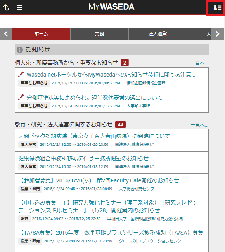Click the unread count badge 2
The width and height of the screenshot is (225, 252).
point(125,63)
